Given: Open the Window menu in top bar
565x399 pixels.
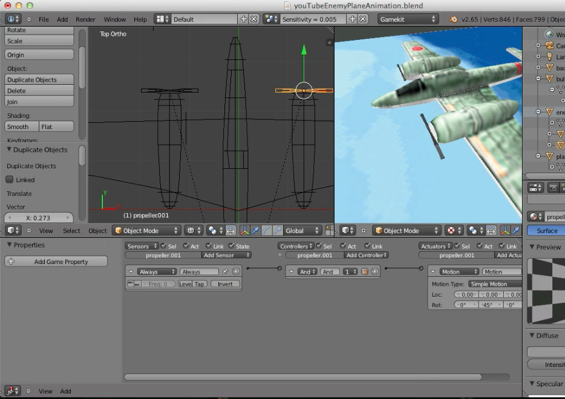Looking at the screenshot, I should [x=114, y=19].
